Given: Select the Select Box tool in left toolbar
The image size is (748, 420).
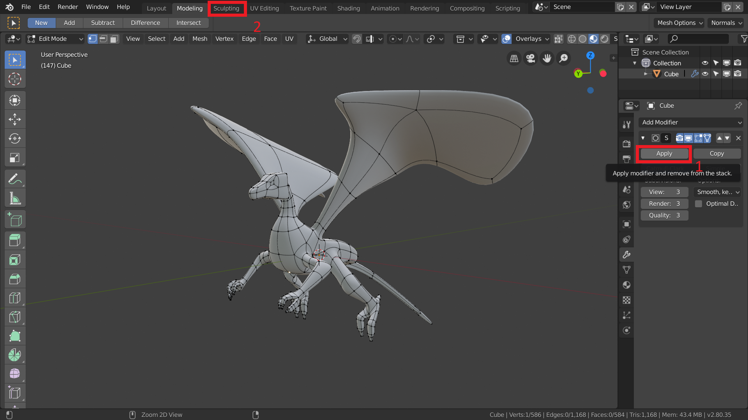Looking at the screenshot, I should 15,60.
